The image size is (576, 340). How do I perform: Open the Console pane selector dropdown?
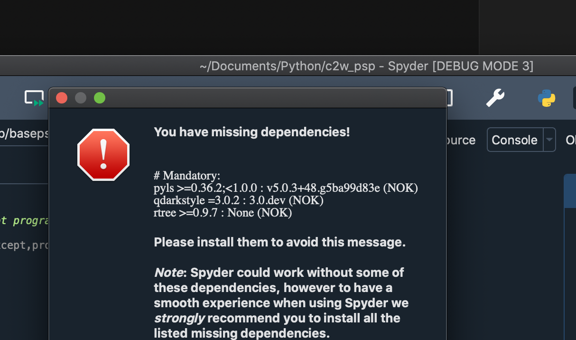[x=549, y=140]
